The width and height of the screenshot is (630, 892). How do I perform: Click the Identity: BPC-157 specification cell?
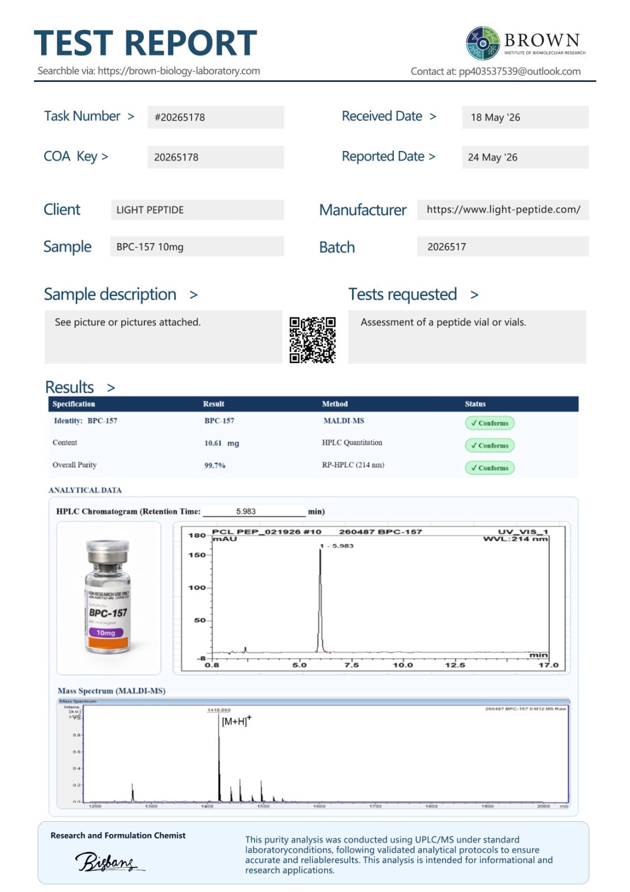[85, 421]
